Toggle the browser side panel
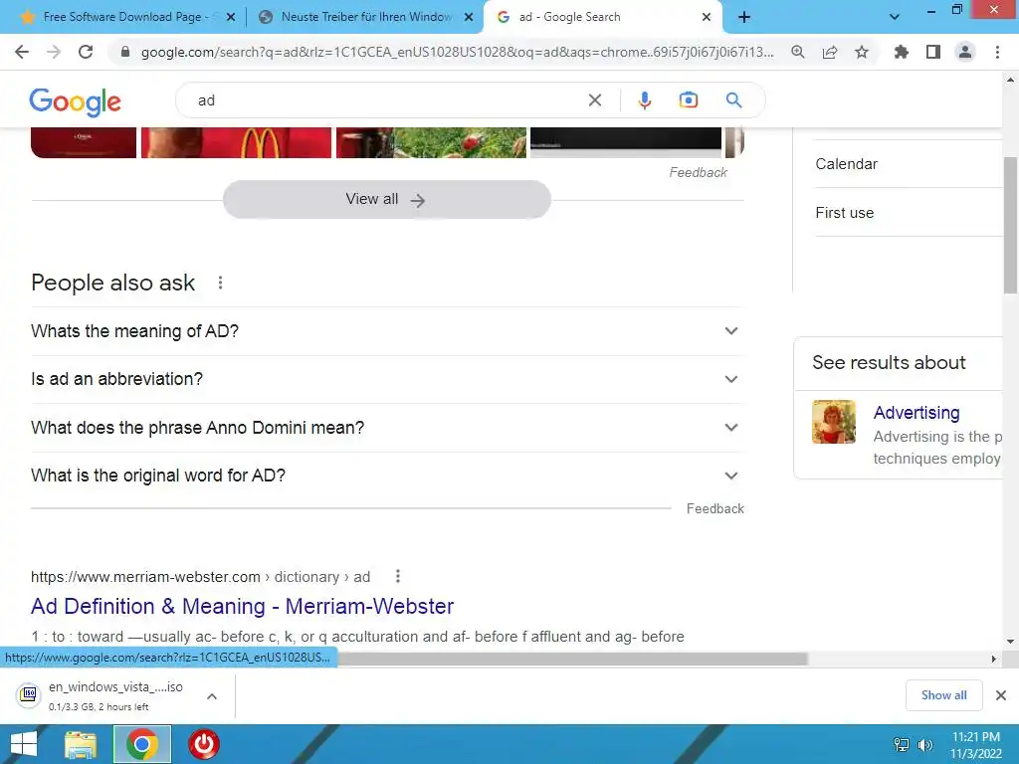This screenshot has height=764, width=1019. pos(933,52)
